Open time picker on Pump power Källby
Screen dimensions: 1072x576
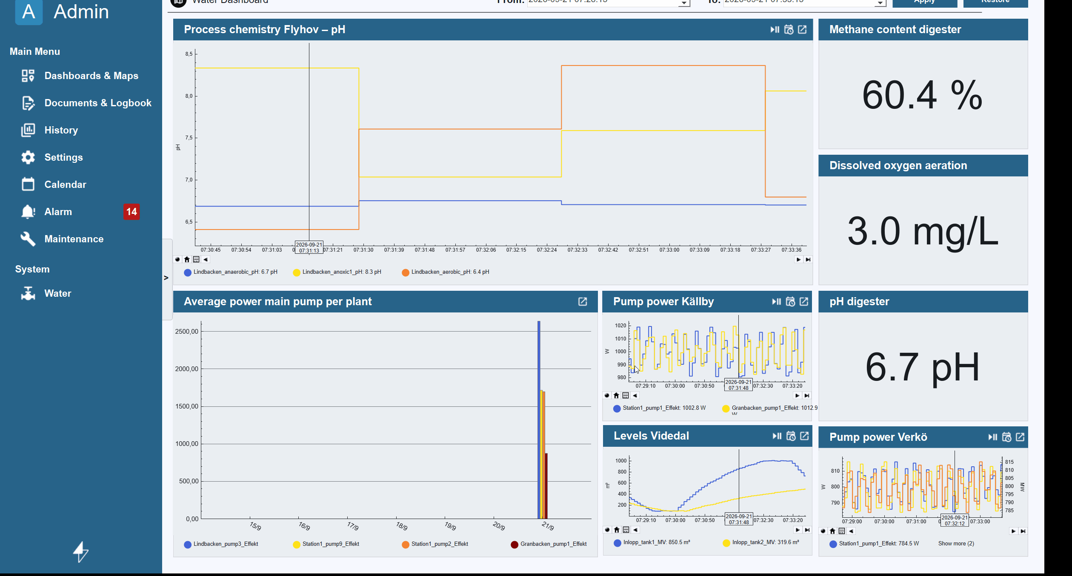pyautogui.click(x=790, y=302)
